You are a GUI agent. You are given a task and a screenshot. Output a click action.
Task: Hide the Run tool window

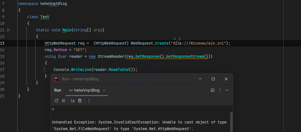click(x=227, y=90)
